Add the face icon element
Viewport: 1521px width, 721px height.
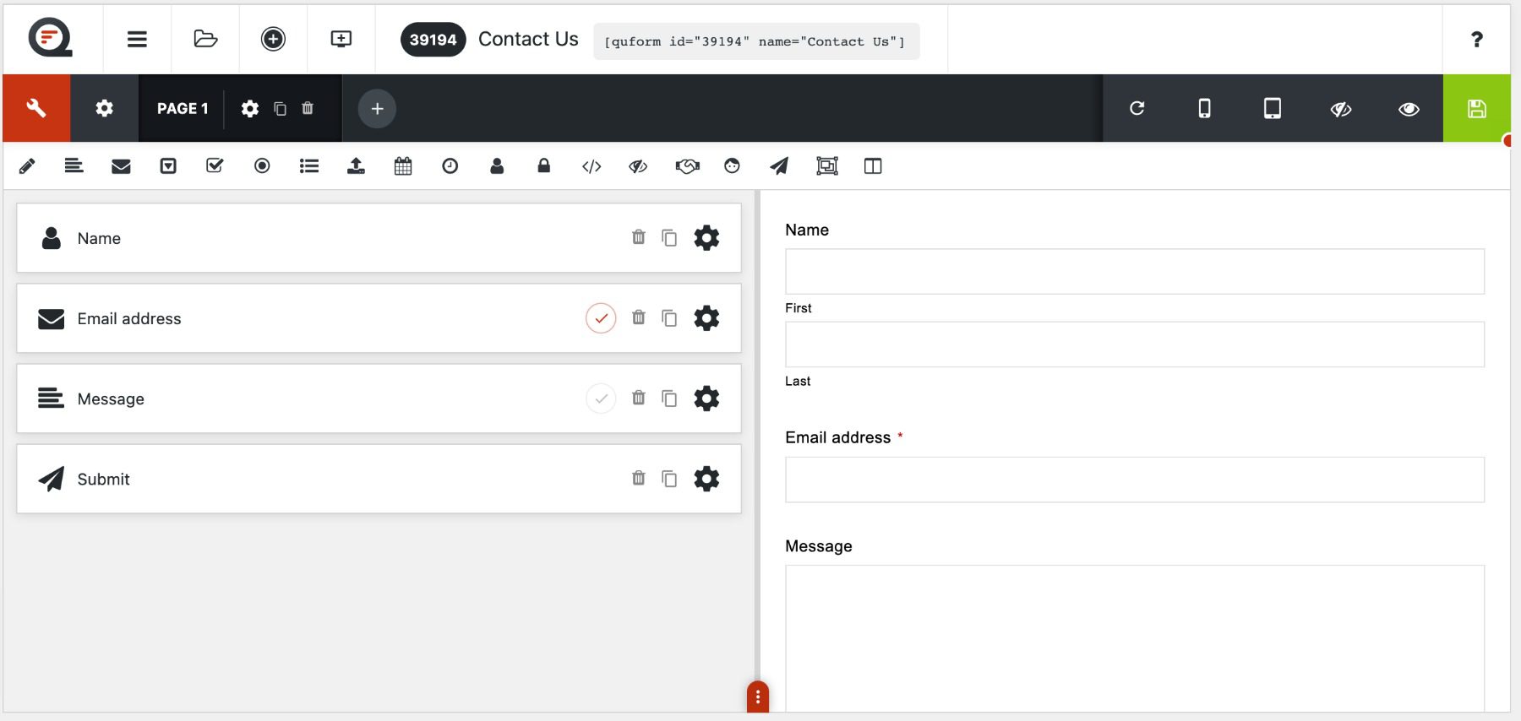point(732,166)
